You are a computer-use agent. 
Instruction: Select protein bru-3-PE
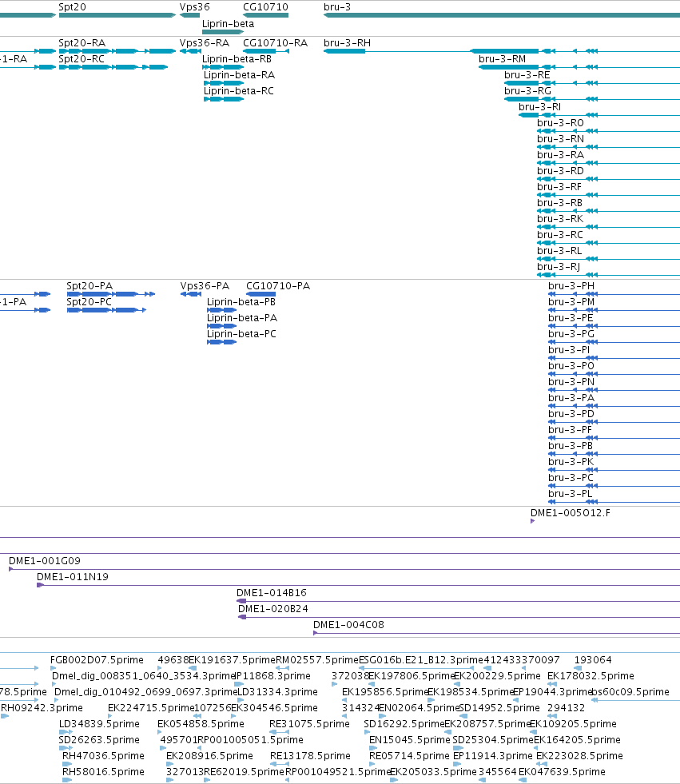pyautogui.click(x=614, y=326)
